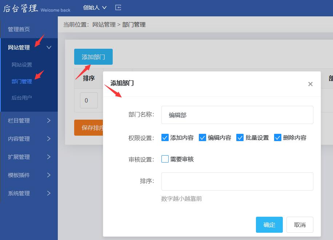
Task: Uncheck the 删除内容 permission checkbox
Action: (x=278, y=138)
